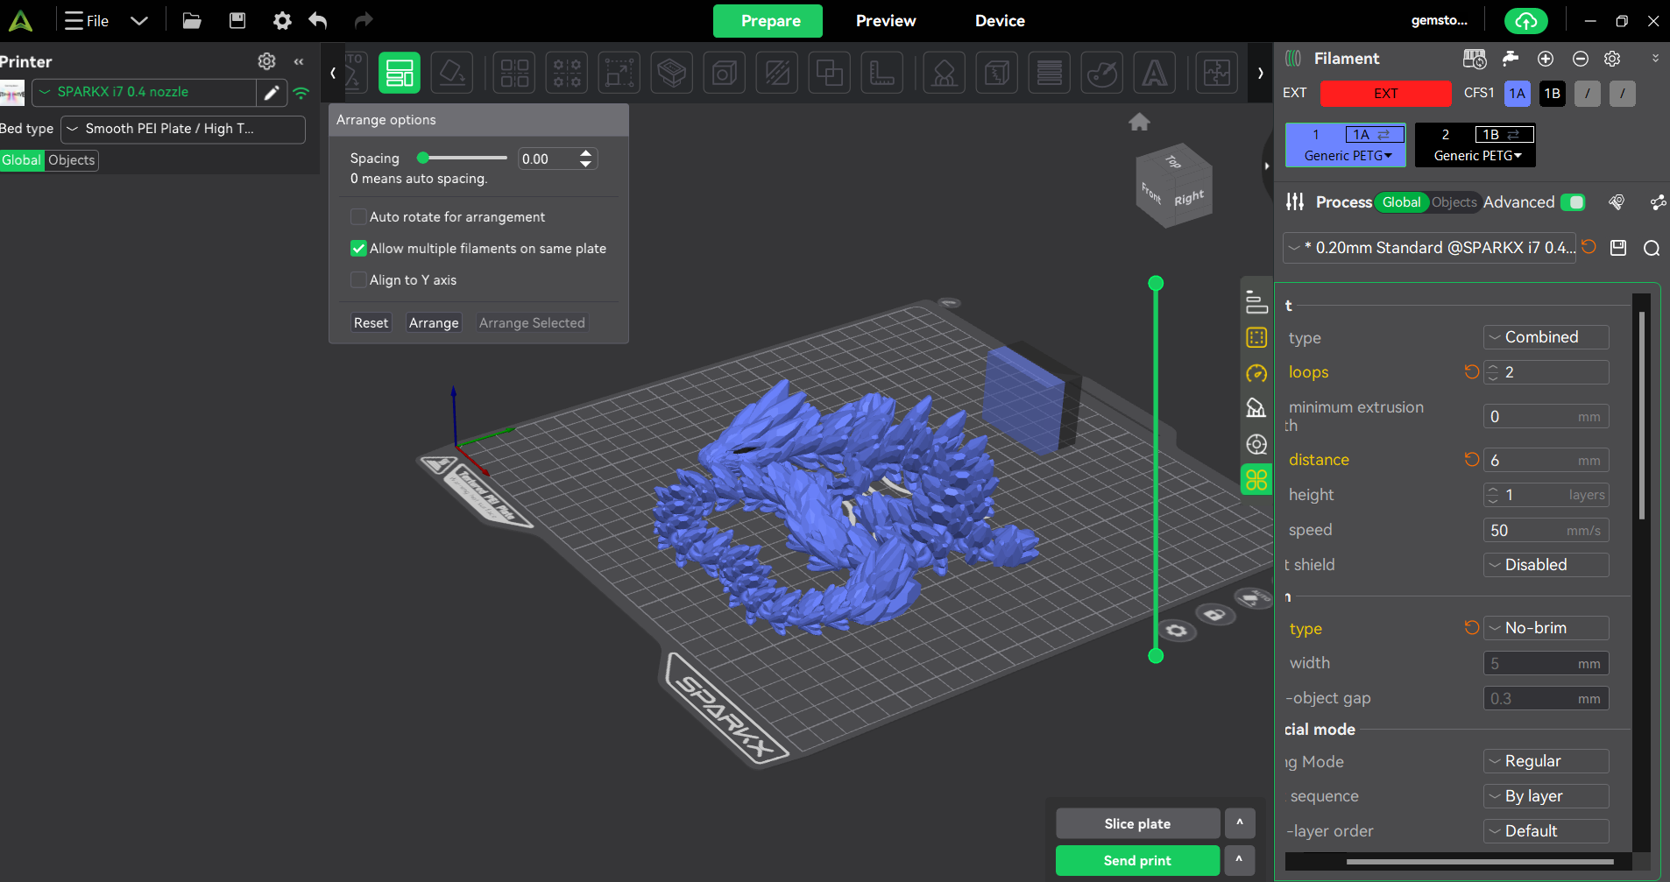Click the Arrange all objects toolbar icon

click(399, 74)
